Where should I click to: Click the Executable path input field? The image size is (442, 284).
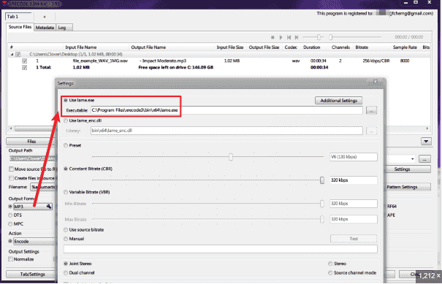[x=226, y=110]
